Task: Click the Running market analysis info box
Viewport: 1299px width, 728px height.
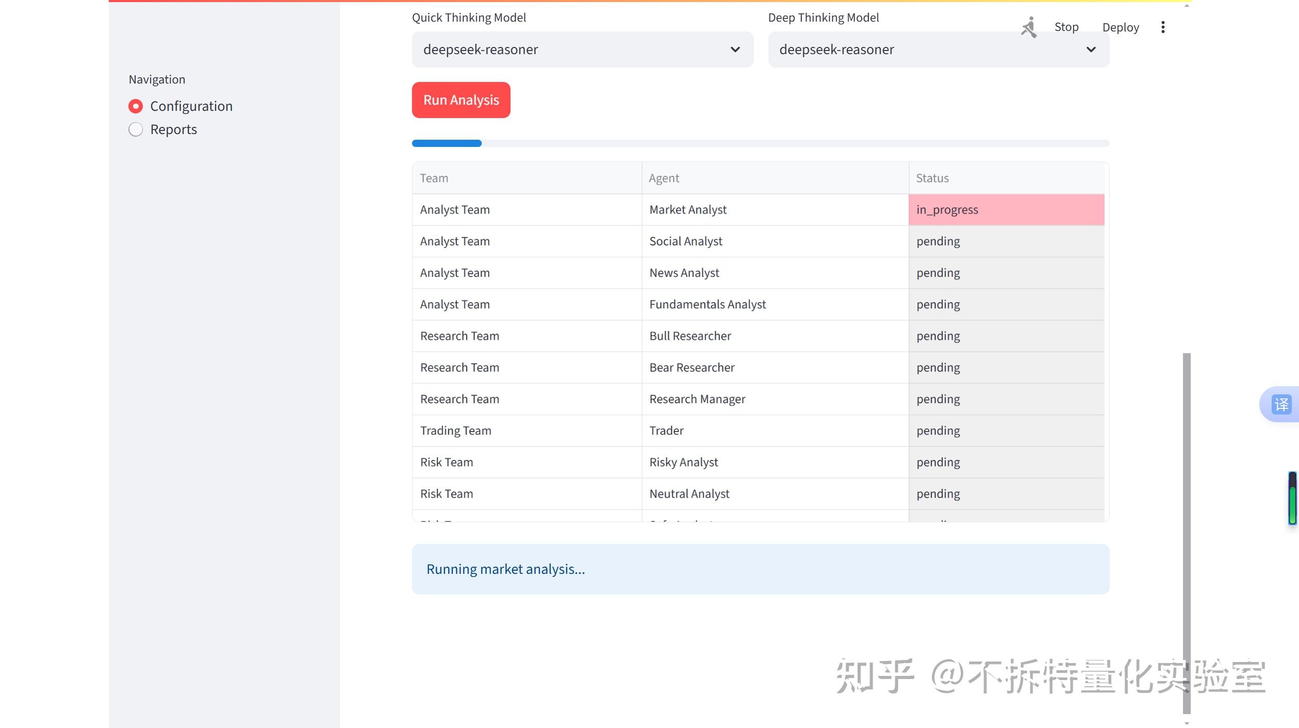Action: tap(760, 569)
